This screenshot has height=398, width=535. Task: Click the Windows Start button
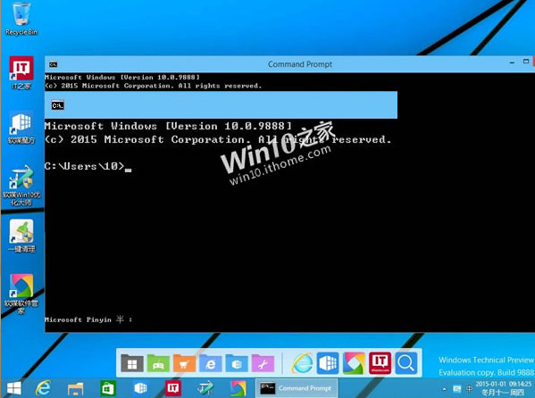click(x=14, y=388)
